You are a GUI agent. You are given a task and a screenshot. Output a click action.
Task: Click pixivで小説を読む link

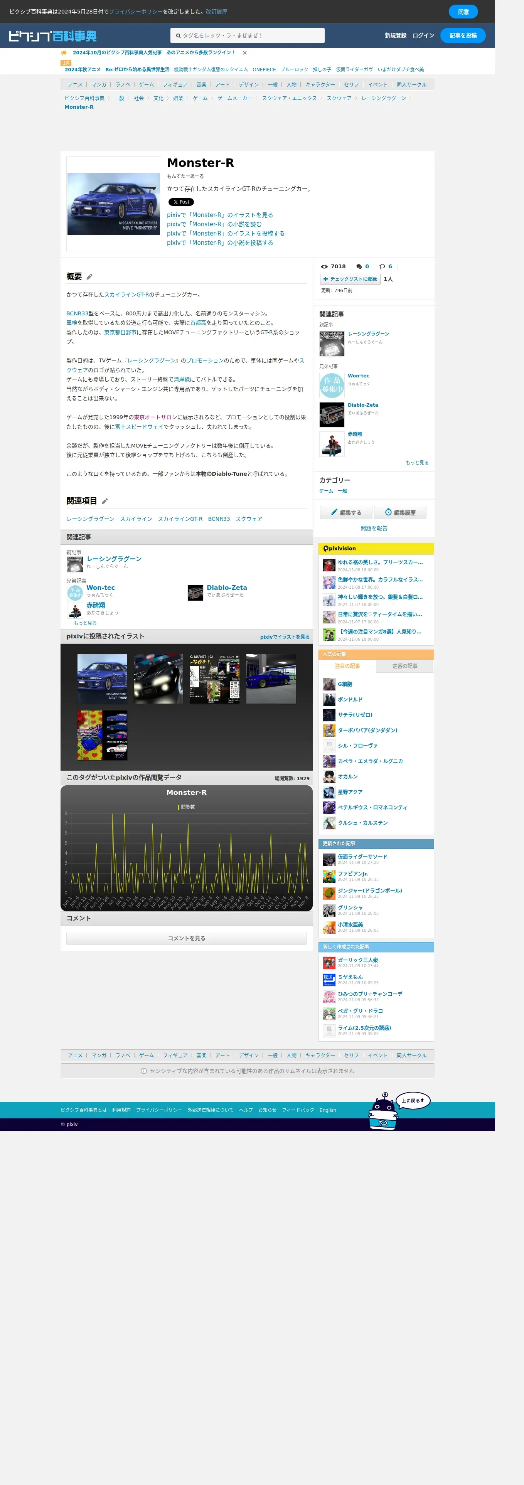tap(214, 224)
